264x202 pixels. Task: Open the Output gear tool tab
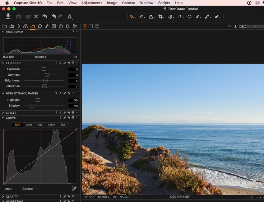click(x=68, y=26)
